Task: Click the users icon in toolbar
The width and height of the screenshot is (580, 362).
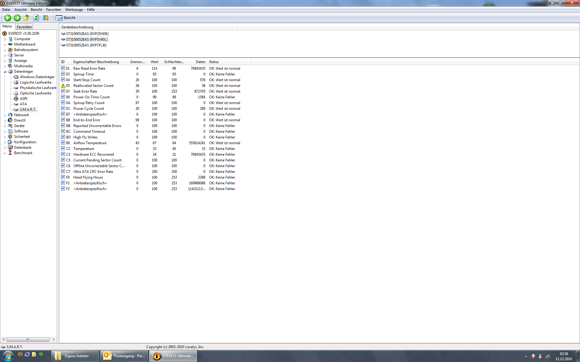Action: pos(46,18)
